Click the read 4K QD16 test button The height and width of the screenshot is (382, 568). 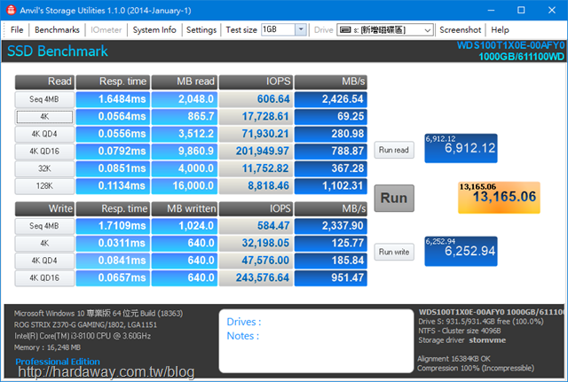pos(44,152)
